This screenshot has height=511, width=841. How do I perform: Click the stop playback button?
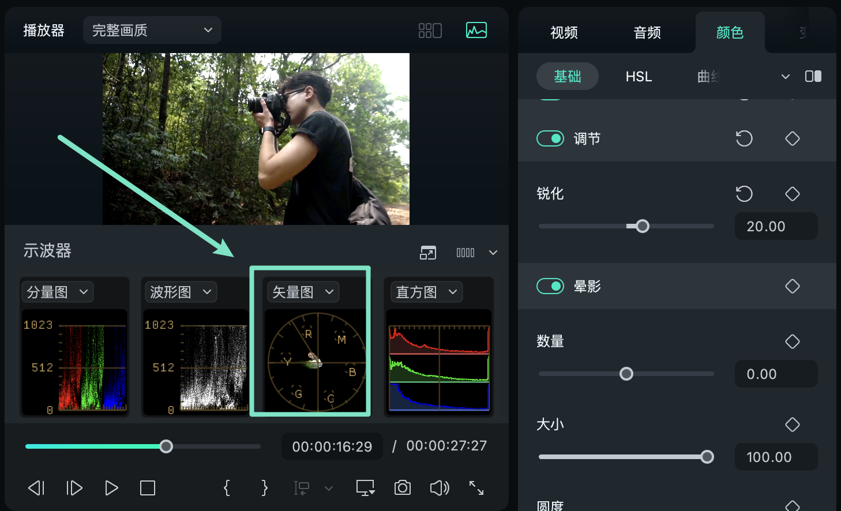point(148,488)
